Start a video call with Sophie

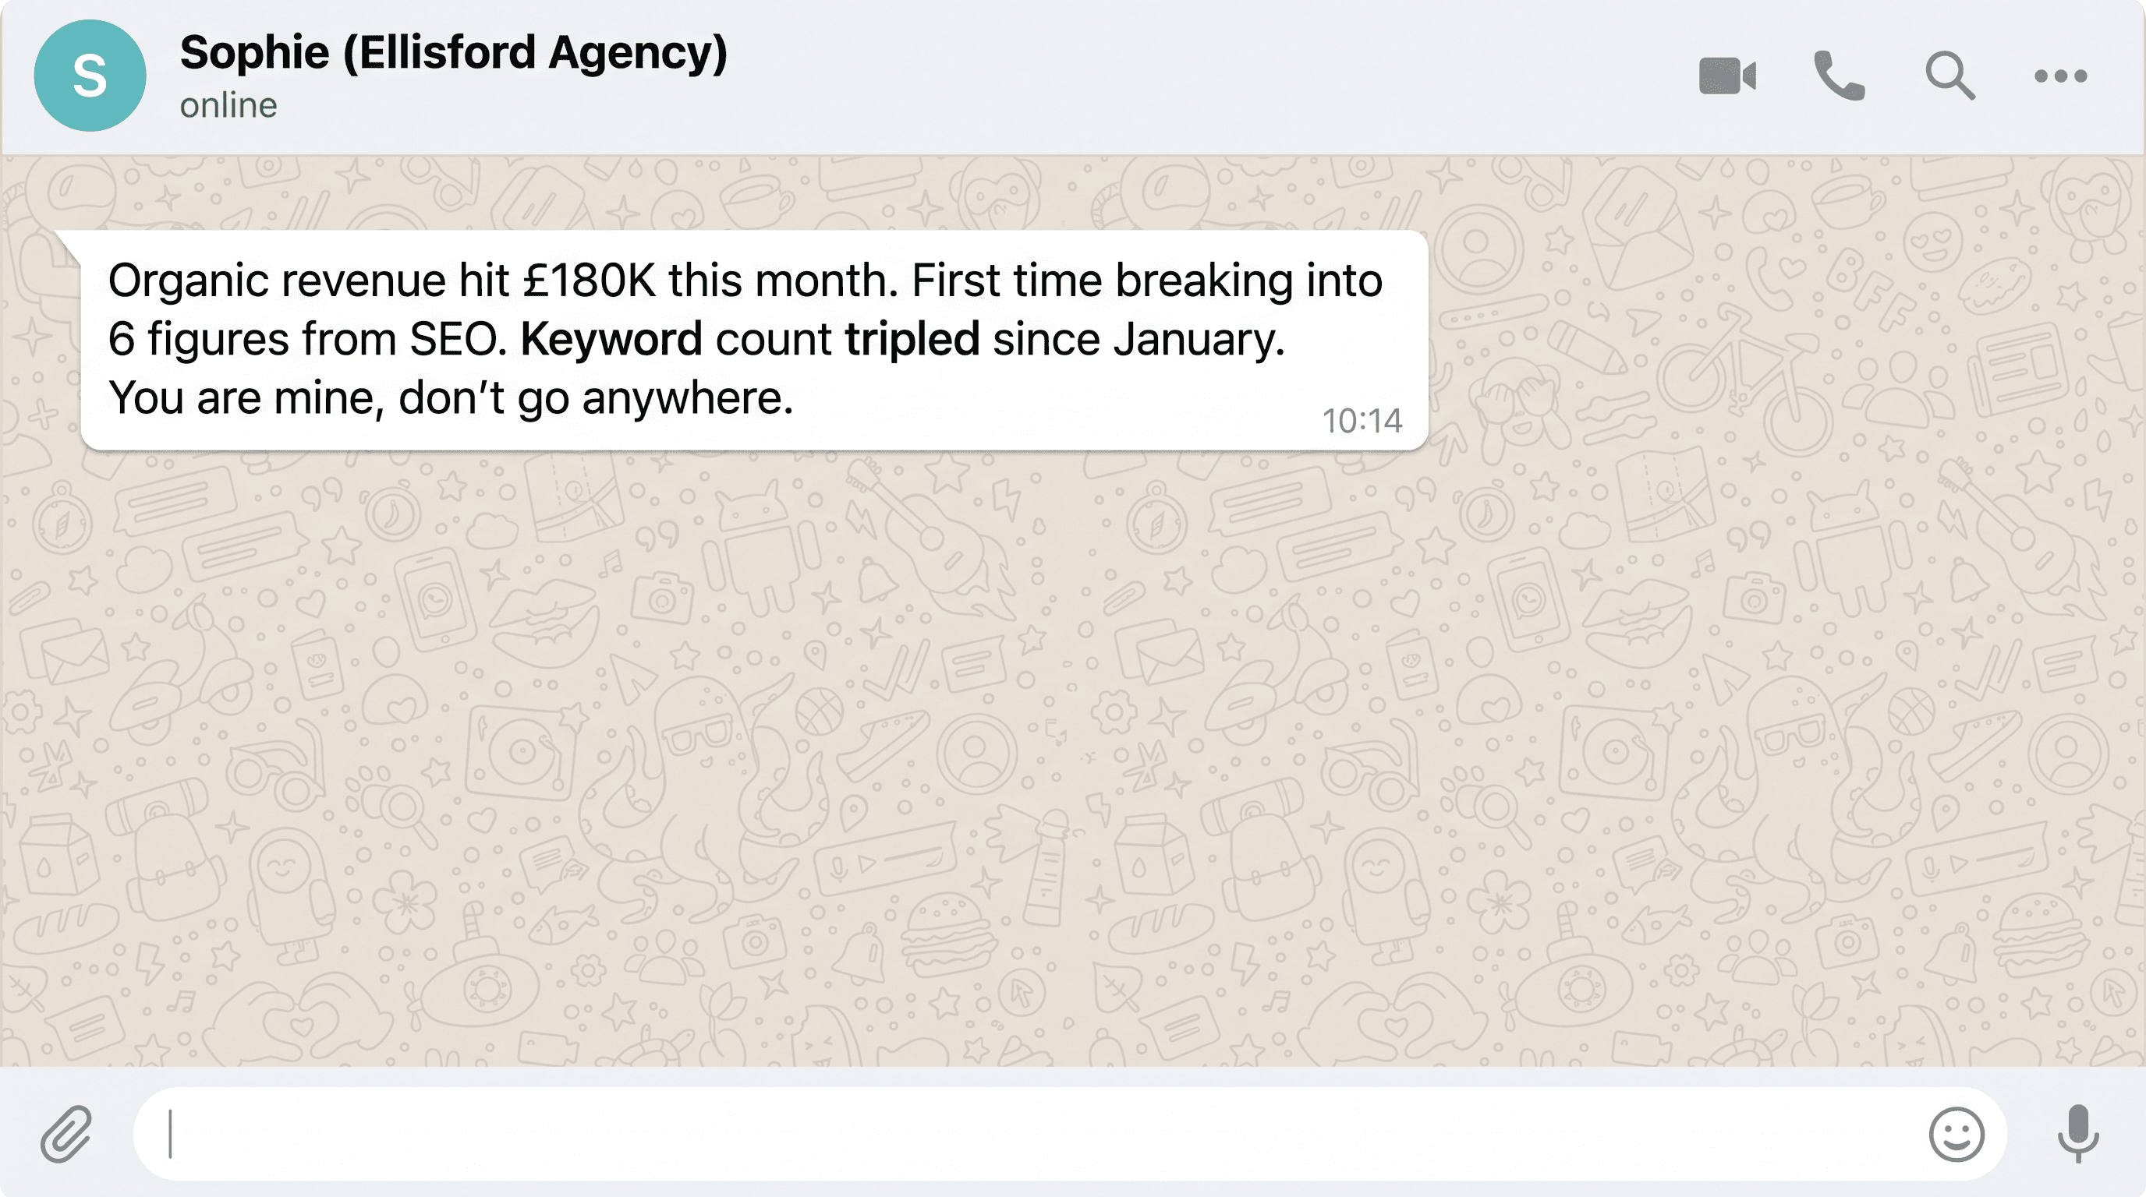pyautogui.click(x=1730, y=76)
